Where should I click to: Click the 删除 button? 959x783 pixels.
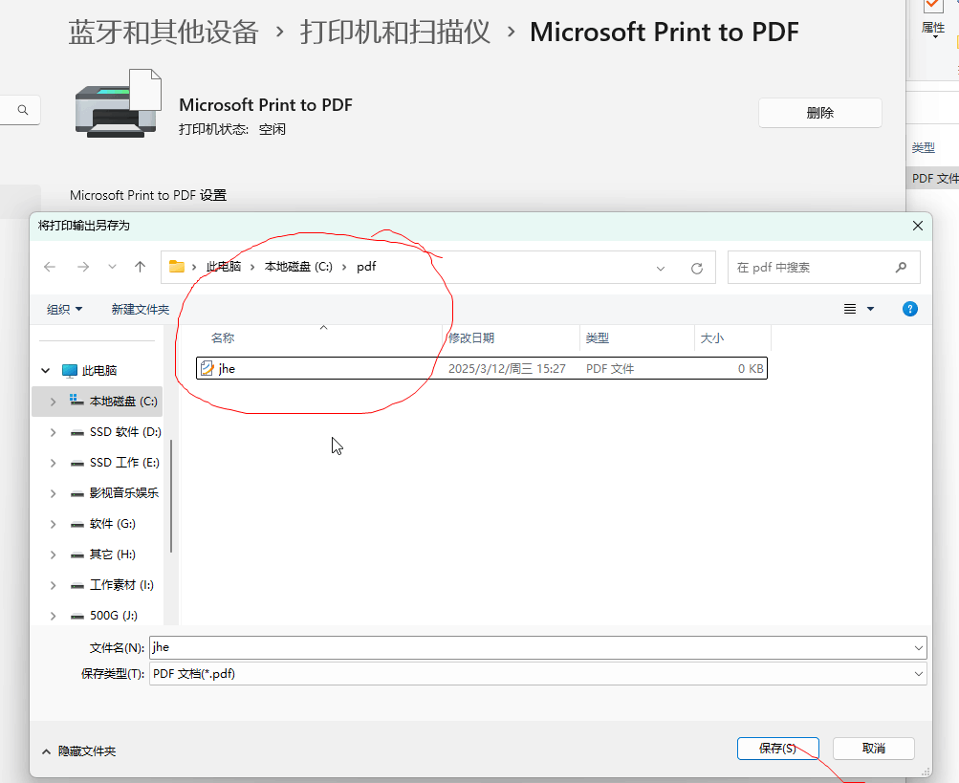(x=818, y=112)
